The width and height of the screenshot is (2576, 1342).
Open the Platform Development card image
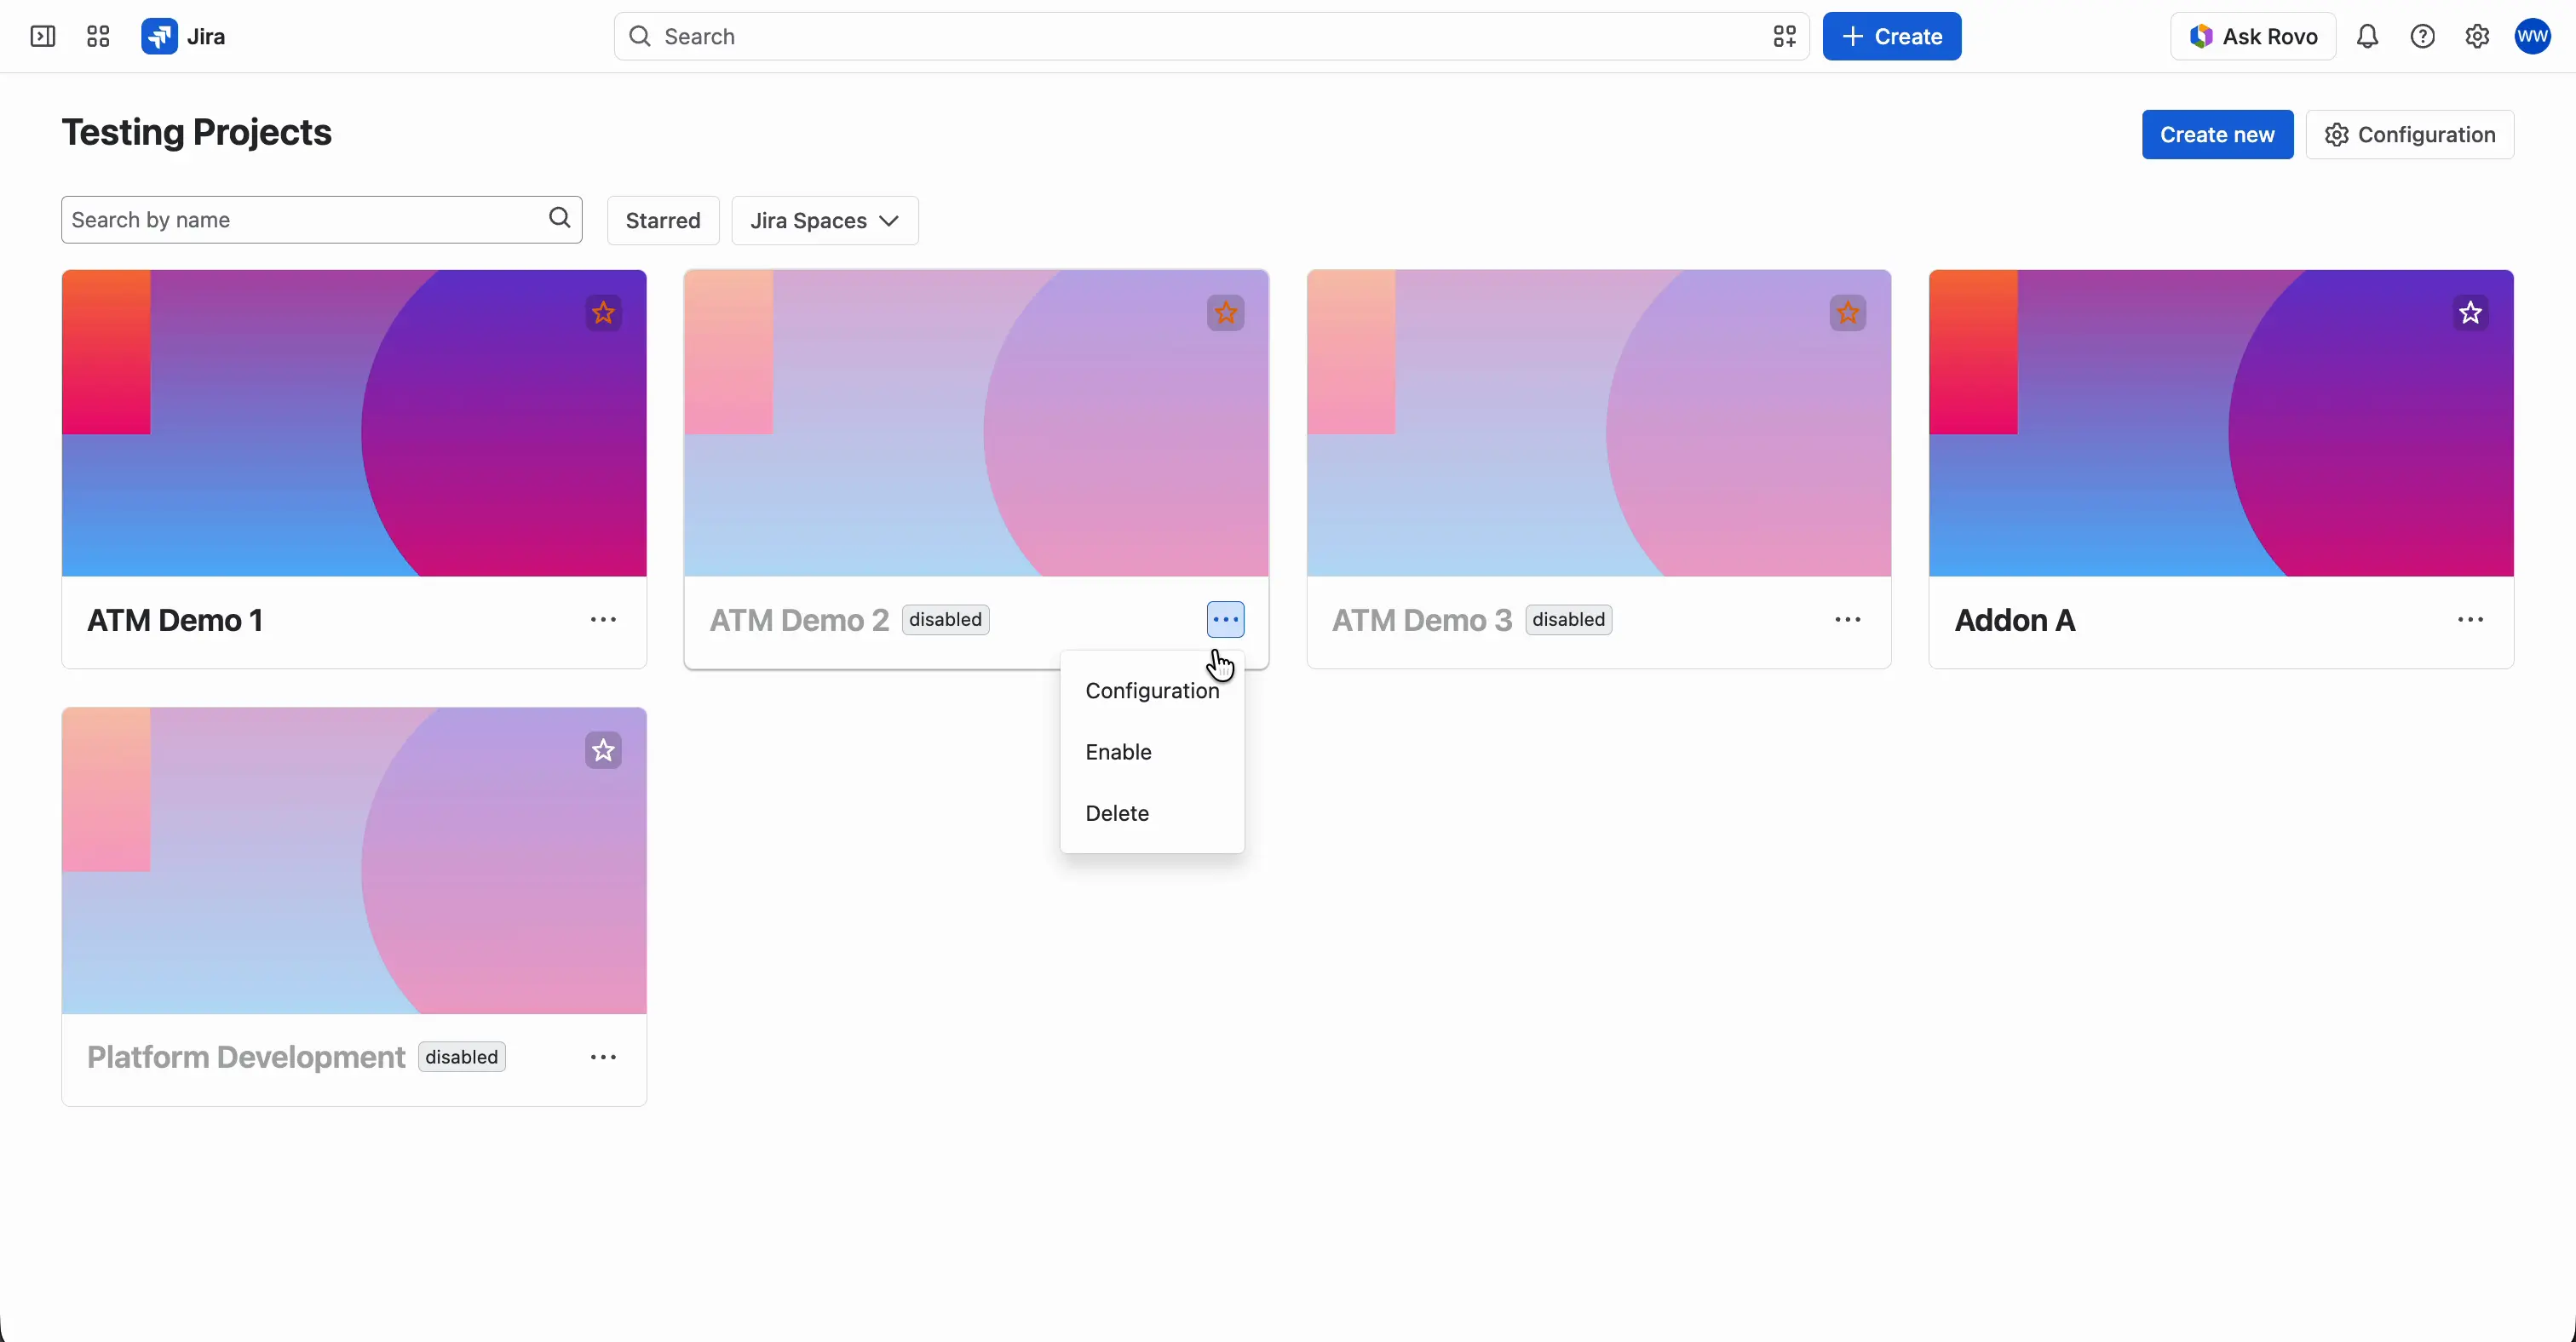pos(354,860)
